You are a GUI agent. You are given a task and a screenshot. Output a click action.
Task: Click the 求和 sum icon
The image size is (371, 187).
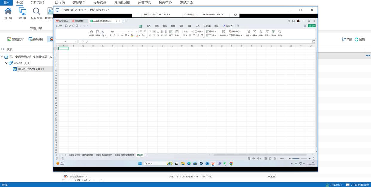(255, 33)
